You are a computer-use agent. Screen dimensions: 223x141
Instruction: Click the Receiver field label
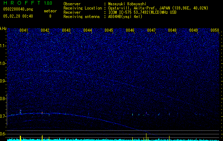tap(72, 12)
